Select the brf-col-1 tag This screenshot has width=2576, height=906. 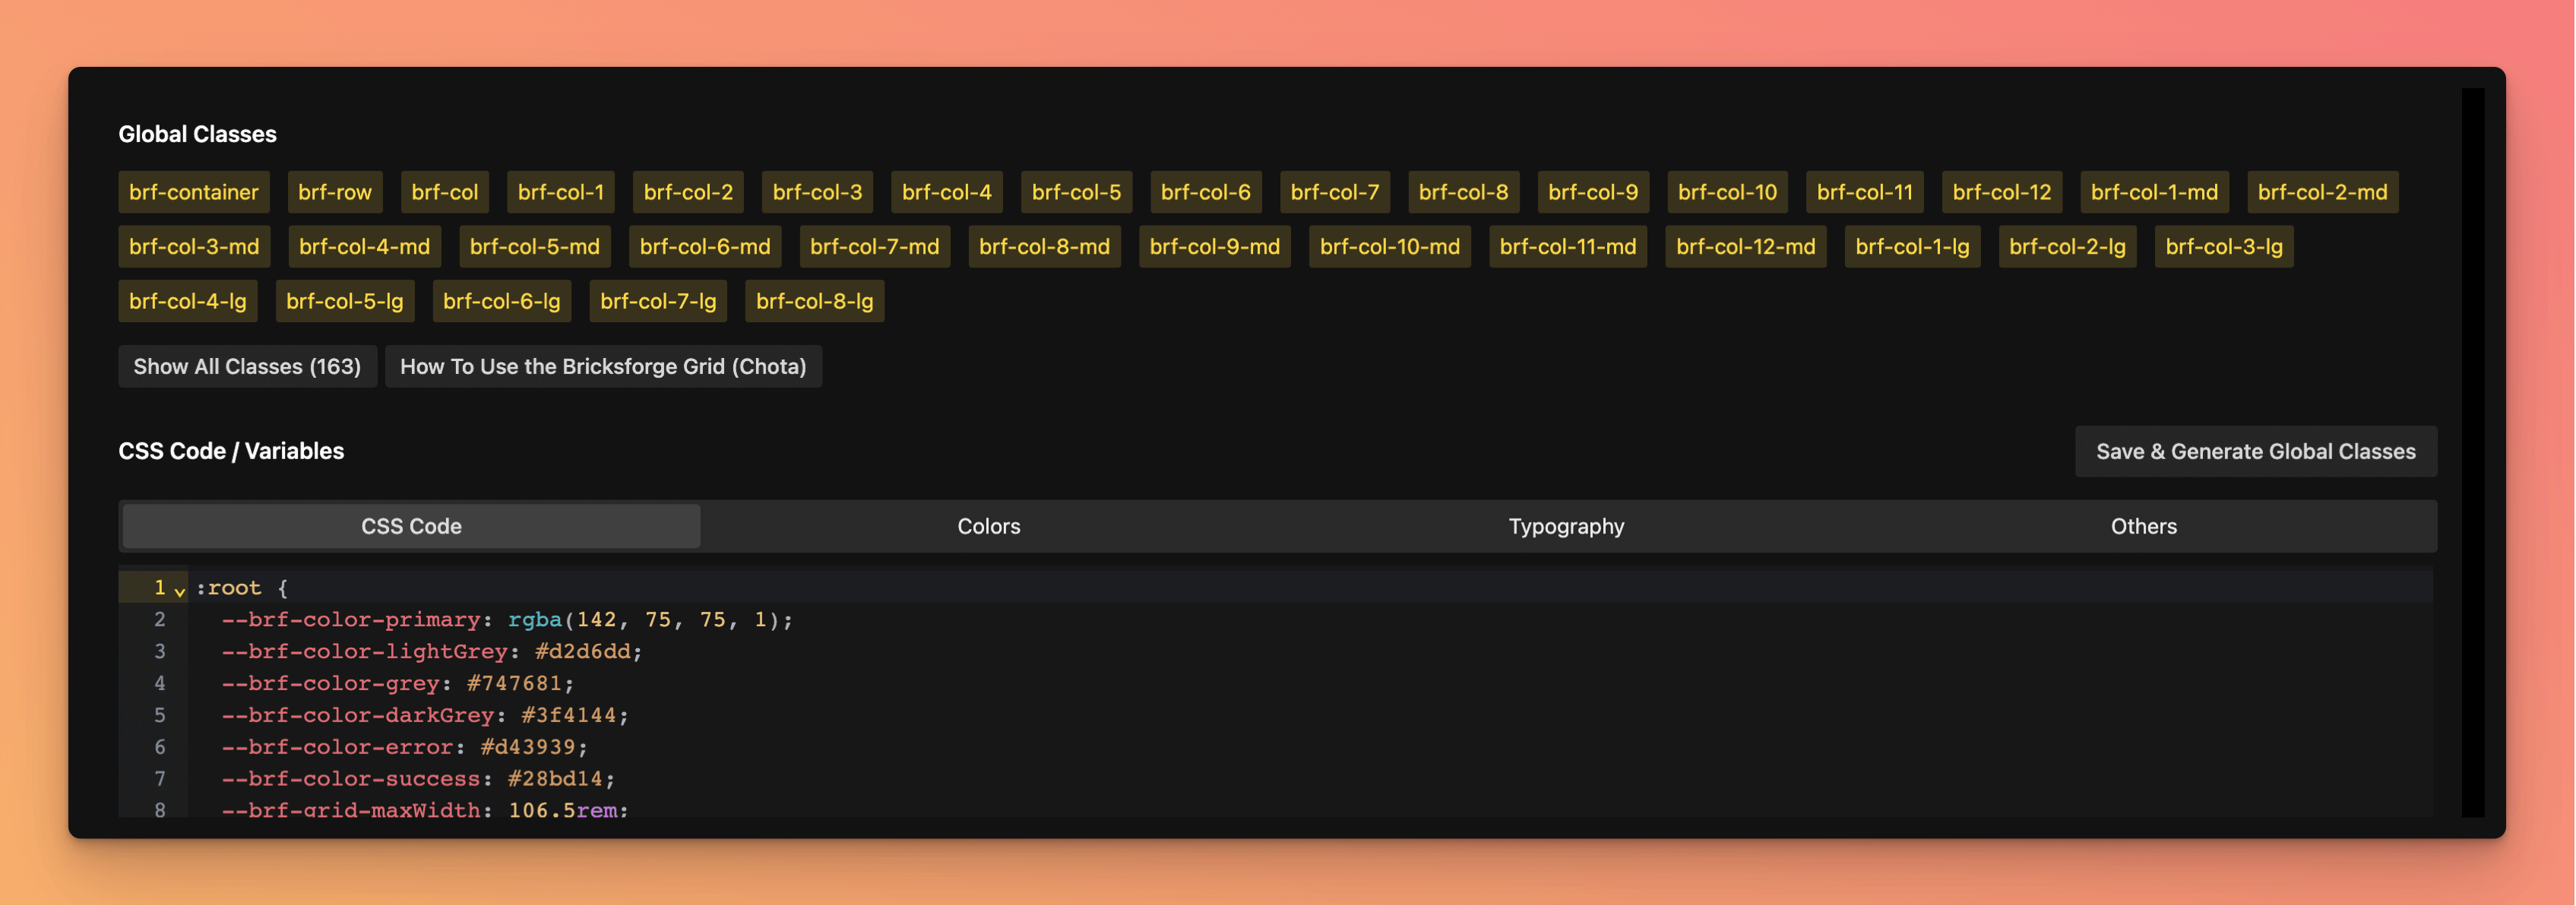tap(561, 192)
